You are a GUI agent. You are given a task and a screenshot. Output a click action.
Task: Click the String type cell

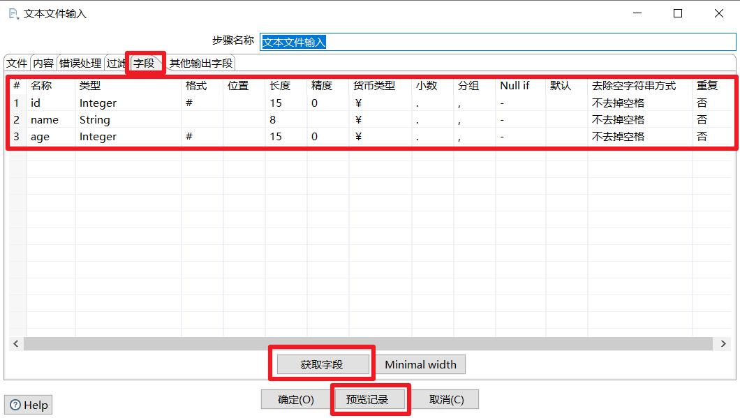(128, 120)
